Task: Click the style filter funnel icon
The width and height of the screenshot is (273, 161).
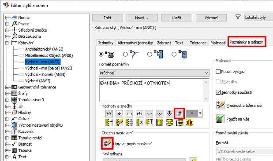Action: pos(238,17)
